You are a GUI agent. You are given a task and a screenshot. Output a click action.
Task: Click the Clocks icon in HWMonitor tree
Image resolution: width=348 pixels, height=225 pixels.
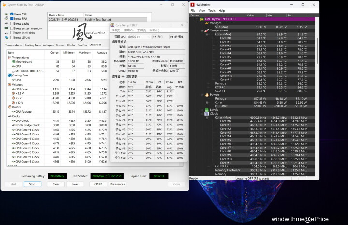click(207, 114)
